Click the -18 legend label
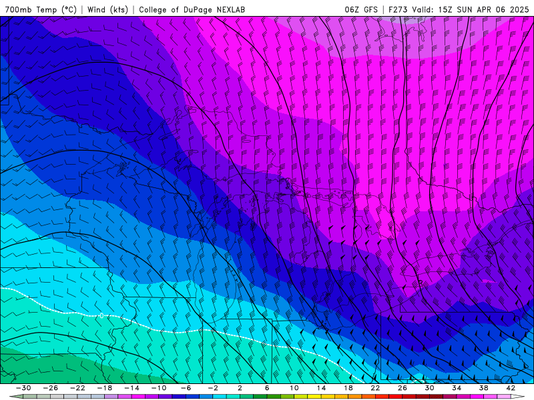The height and width of the screenshot is (400, 534). [105, 388]
